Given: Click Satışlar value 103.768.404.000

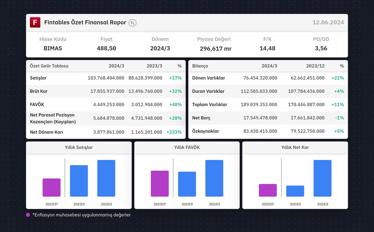Looking at the screenshot, I should pyautogui.click(x=106, y=78).
